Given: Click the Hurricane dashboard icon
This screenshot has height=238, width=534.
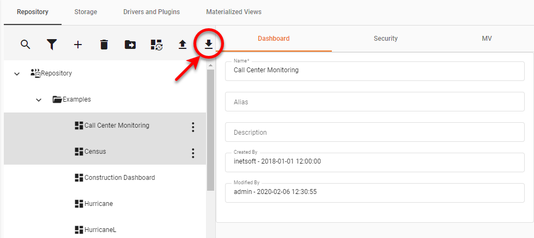Looking at the screenshot, I should [x=79, y=204].
